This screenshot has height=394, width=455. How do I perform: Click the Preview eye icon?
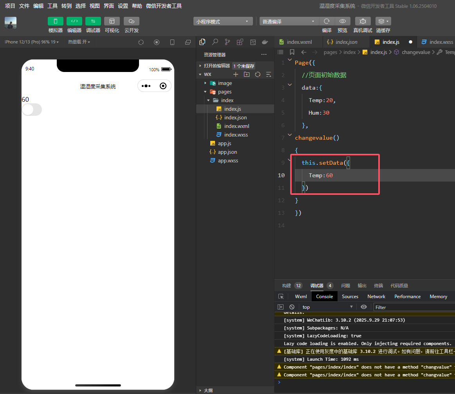(x=343, y=21)
